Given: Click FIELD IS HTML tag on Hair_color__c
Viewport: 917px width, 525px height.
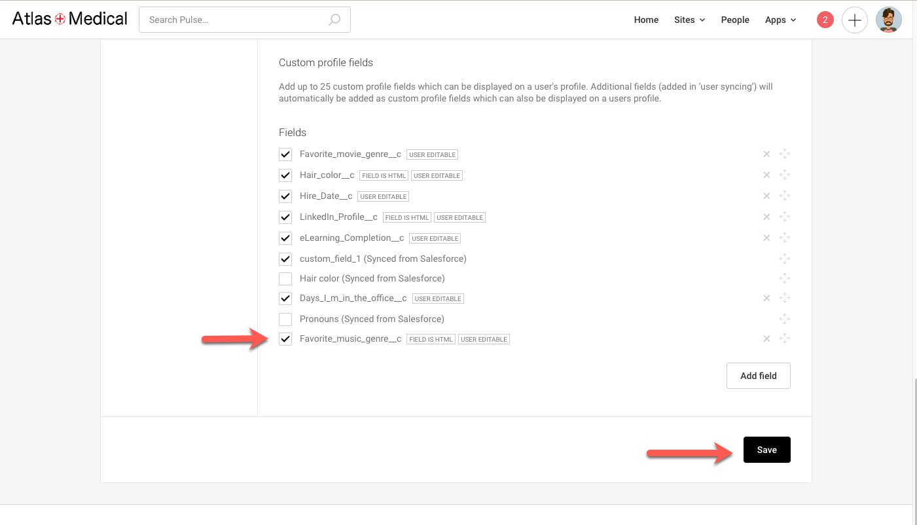Looking at the screenshot, I should coord(384,175).
